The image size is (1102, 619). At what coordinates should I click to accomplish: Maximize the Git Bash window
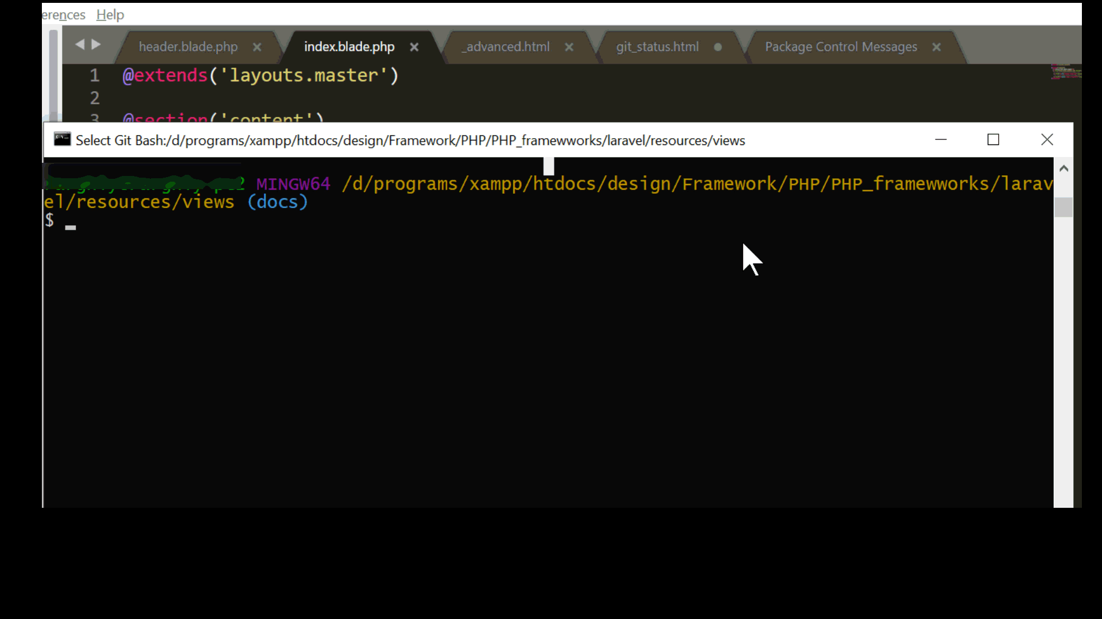[994, 139]
